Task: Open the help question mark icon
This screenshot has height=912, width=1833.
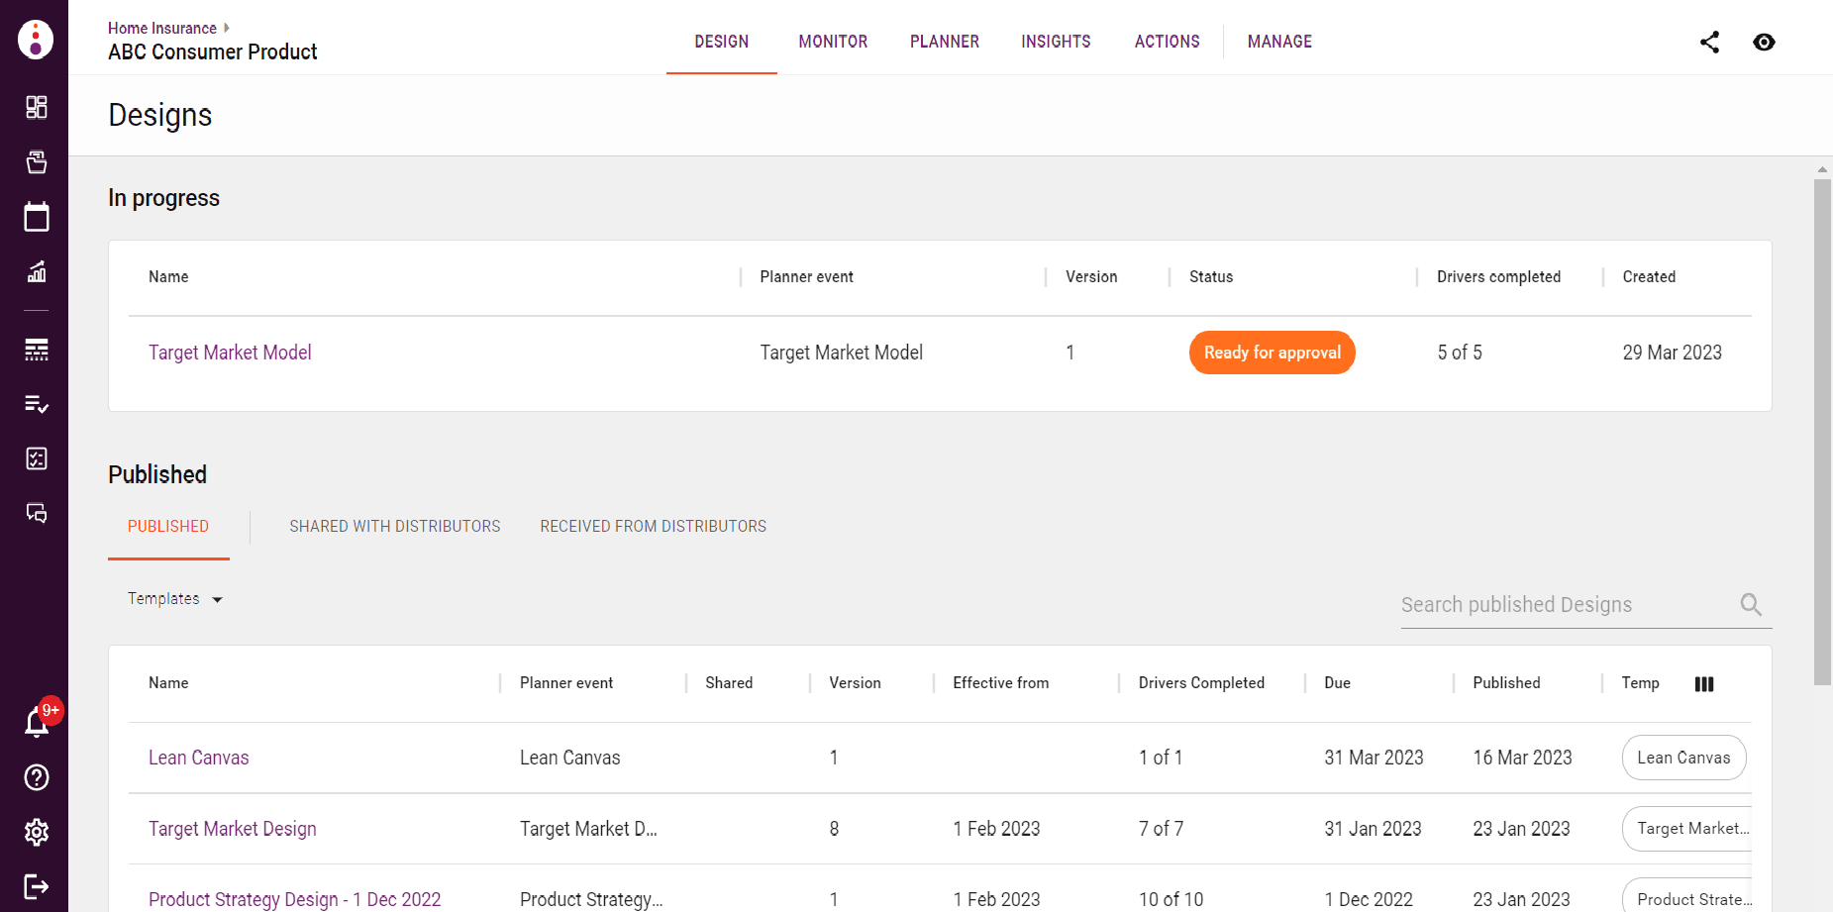Action: 37,777
